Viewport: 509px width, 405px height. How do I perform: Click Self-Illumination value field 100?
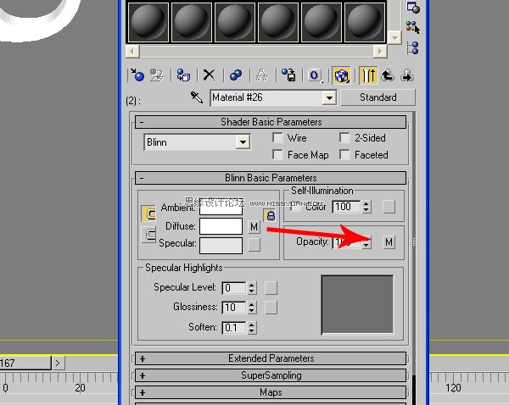346,207
